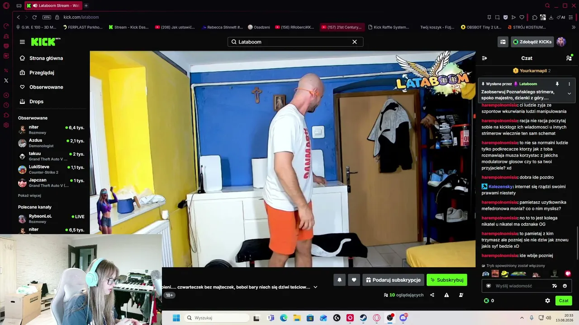Open the chat users list icon
This screenshot has height=325, width=579.
(x=569, y=58)
